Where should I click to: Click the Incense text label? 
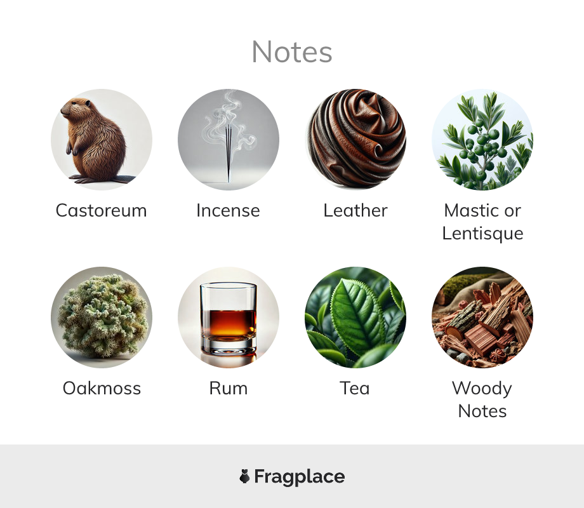(229, 211)
